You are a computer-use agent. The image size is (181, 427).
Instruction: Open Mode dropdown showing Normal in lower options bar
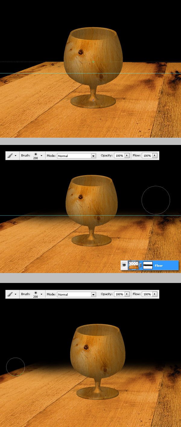(x=77, y=294)
